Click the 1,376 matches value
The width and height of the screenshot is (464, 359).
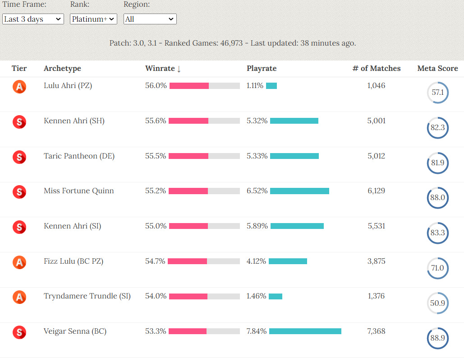[376, 296]
